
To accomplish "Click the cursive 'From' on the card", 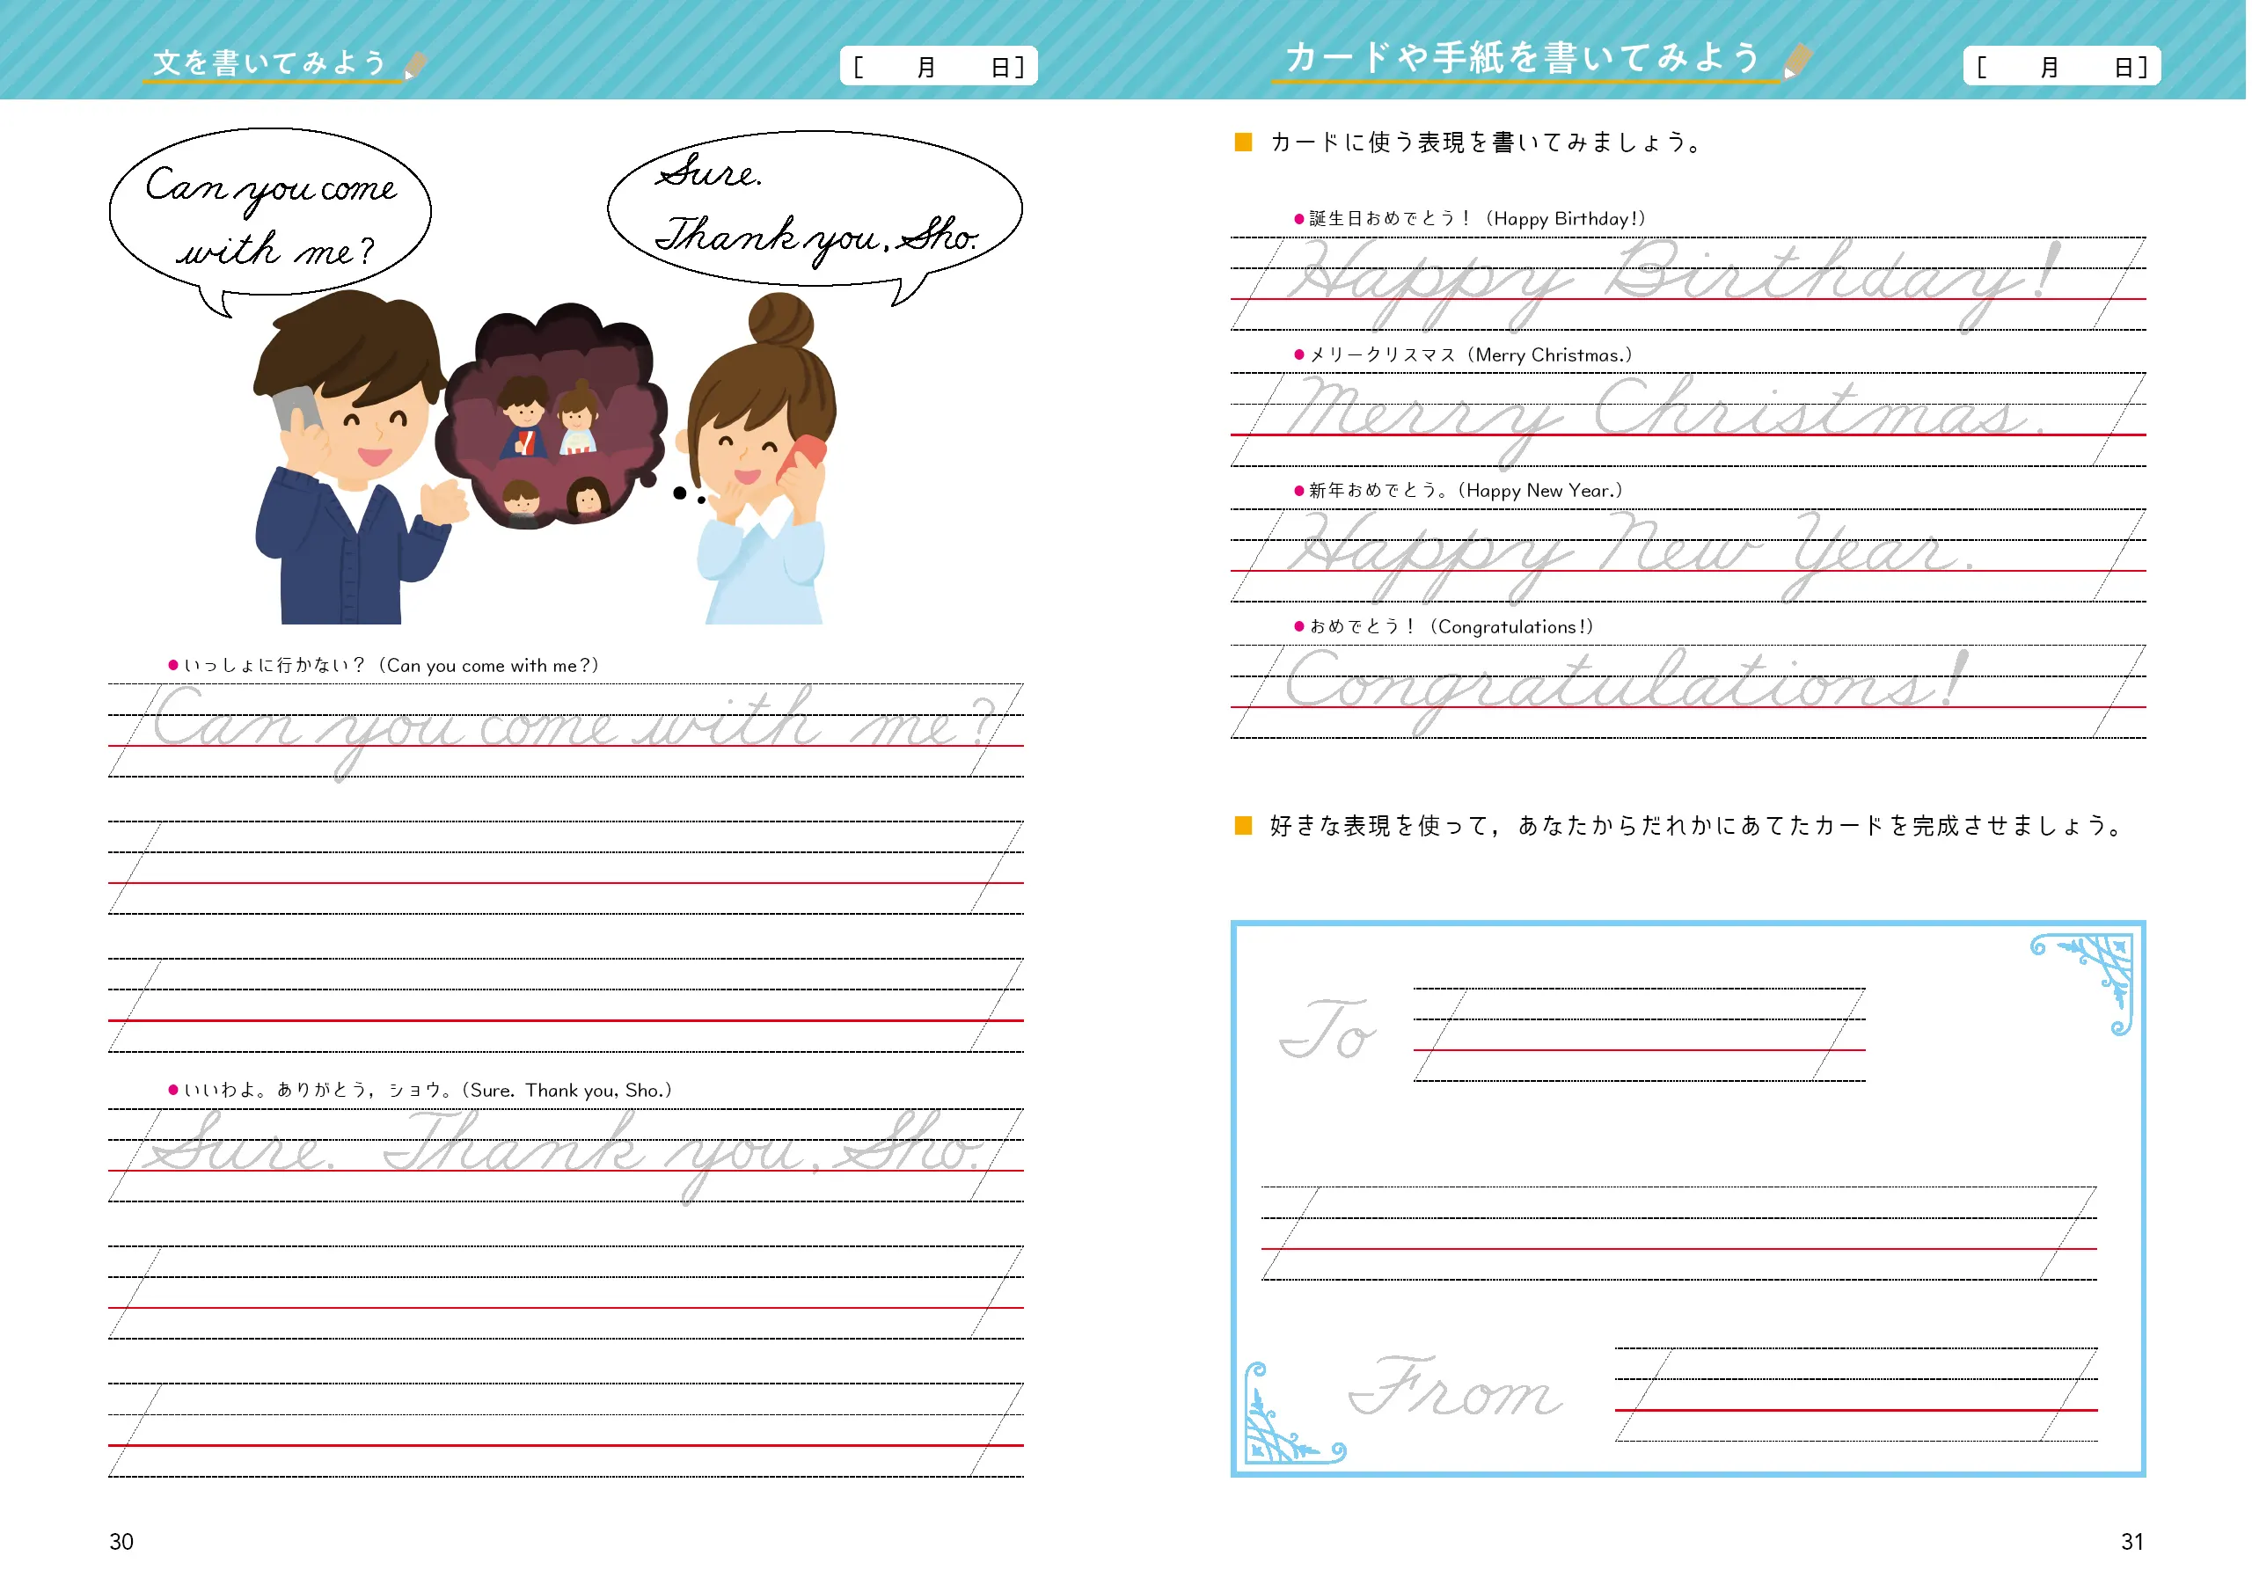I will (x=1456, y=1386).
